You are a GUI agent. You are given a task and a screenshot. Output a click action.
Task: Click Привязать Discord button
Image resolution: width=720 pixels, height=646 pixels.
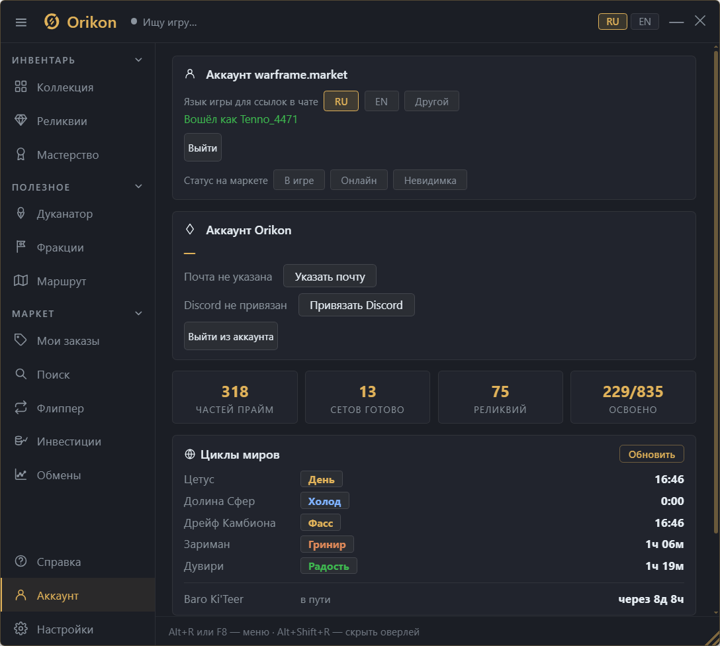(x=356, y=305)
